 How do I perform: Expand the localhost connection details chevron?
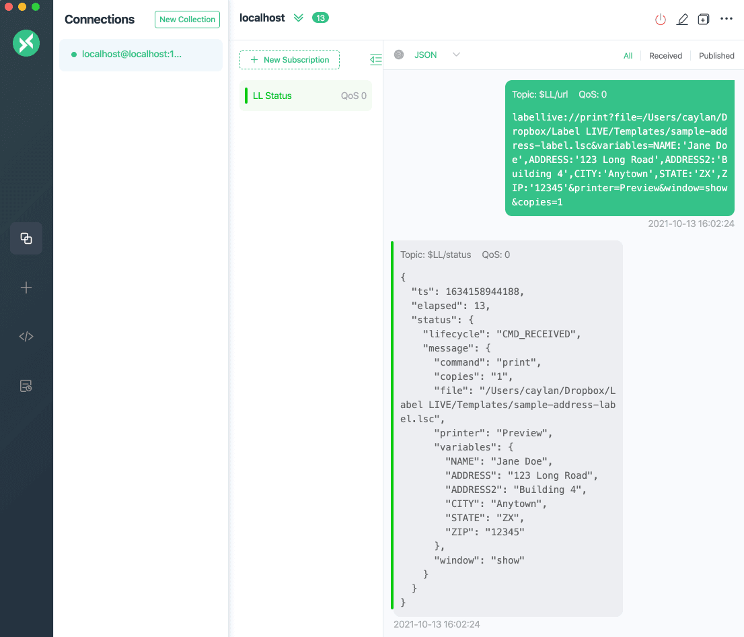pyautogui.click(x=299, y=18)
